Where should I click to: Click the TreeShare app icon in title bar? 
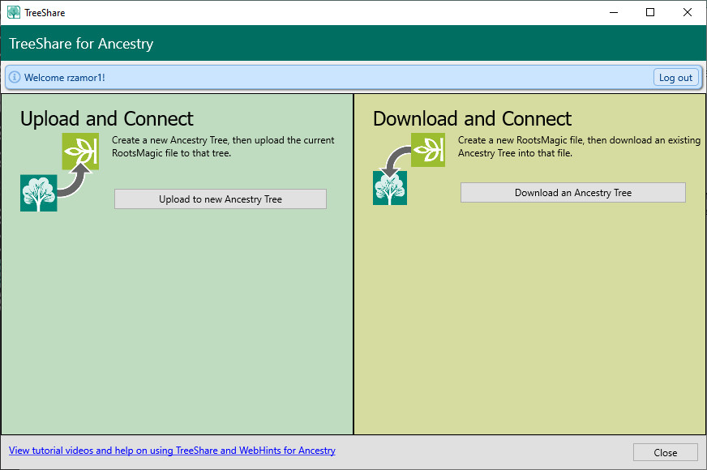[x=13, y=12]
